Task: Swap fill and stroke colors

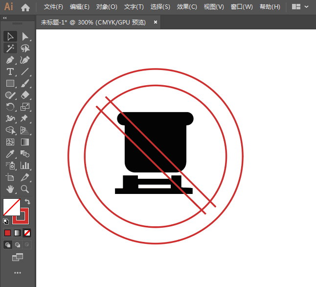Action: tap(28, 202)
